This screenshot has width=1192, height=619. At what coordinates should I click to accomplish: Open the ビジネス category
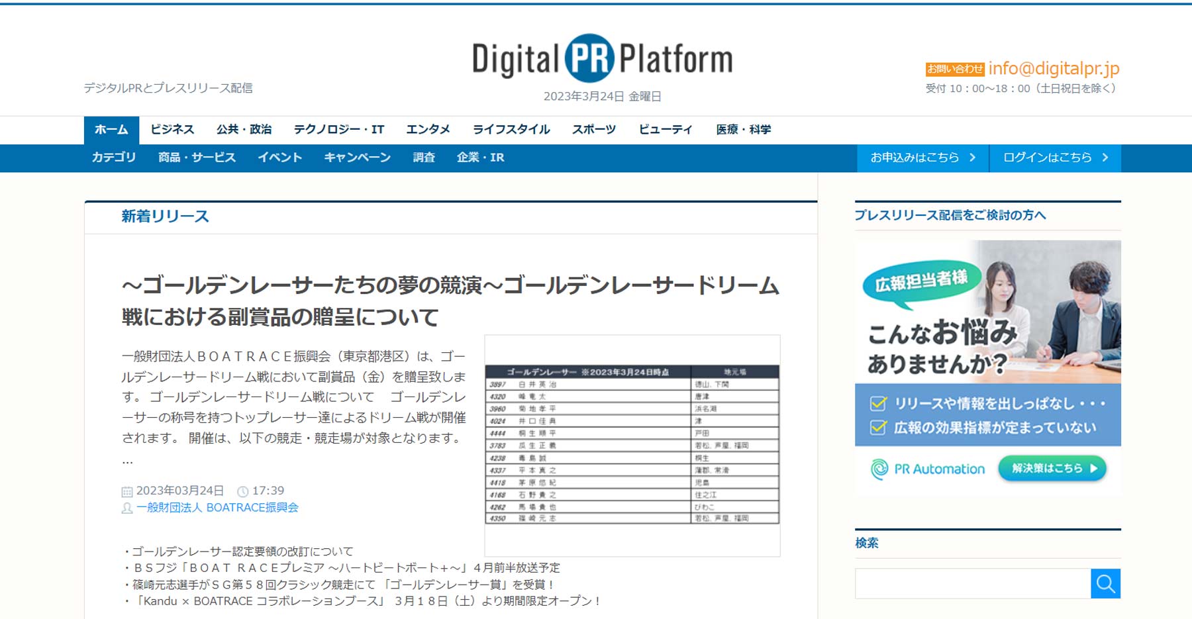pyautogui.click(x=172, y=130)
